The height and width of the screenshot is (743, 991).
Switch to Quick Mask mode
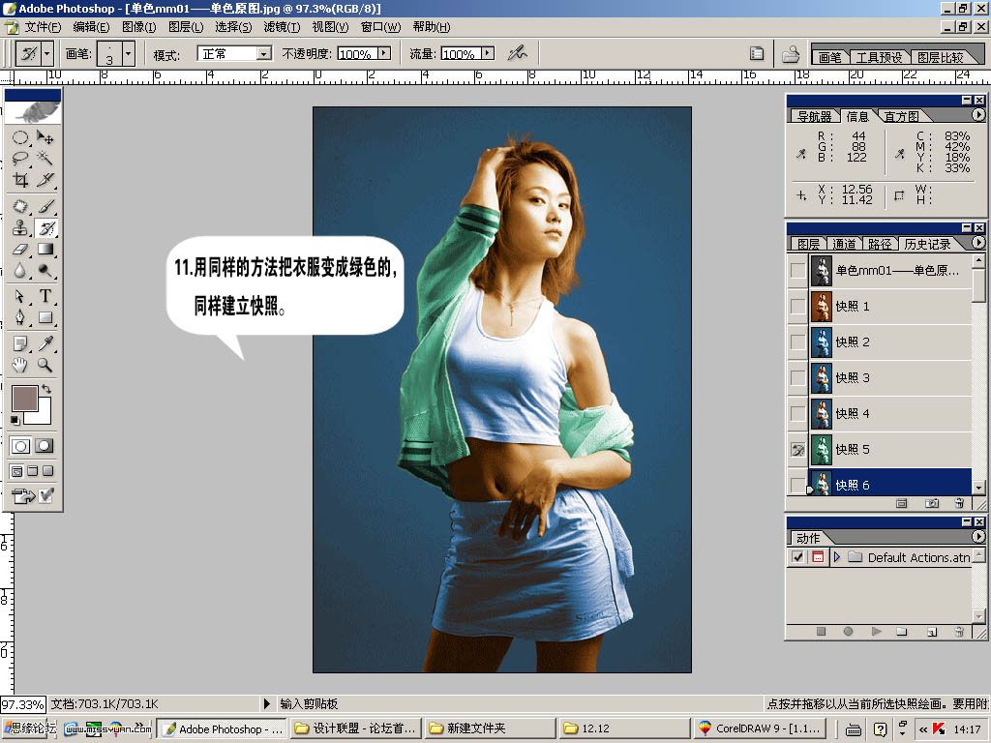click(x=44, y=446)
